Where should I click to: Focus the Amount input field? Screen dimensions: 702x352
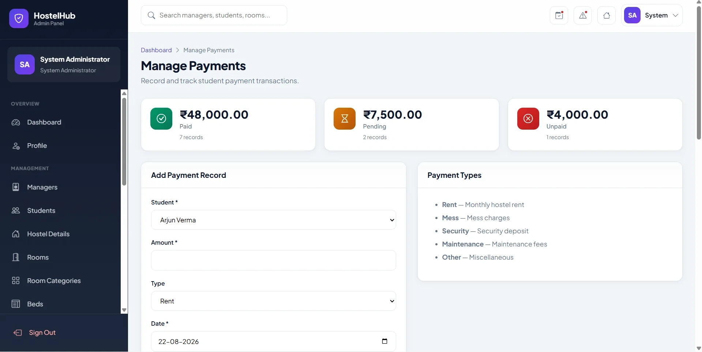[273, 260]
